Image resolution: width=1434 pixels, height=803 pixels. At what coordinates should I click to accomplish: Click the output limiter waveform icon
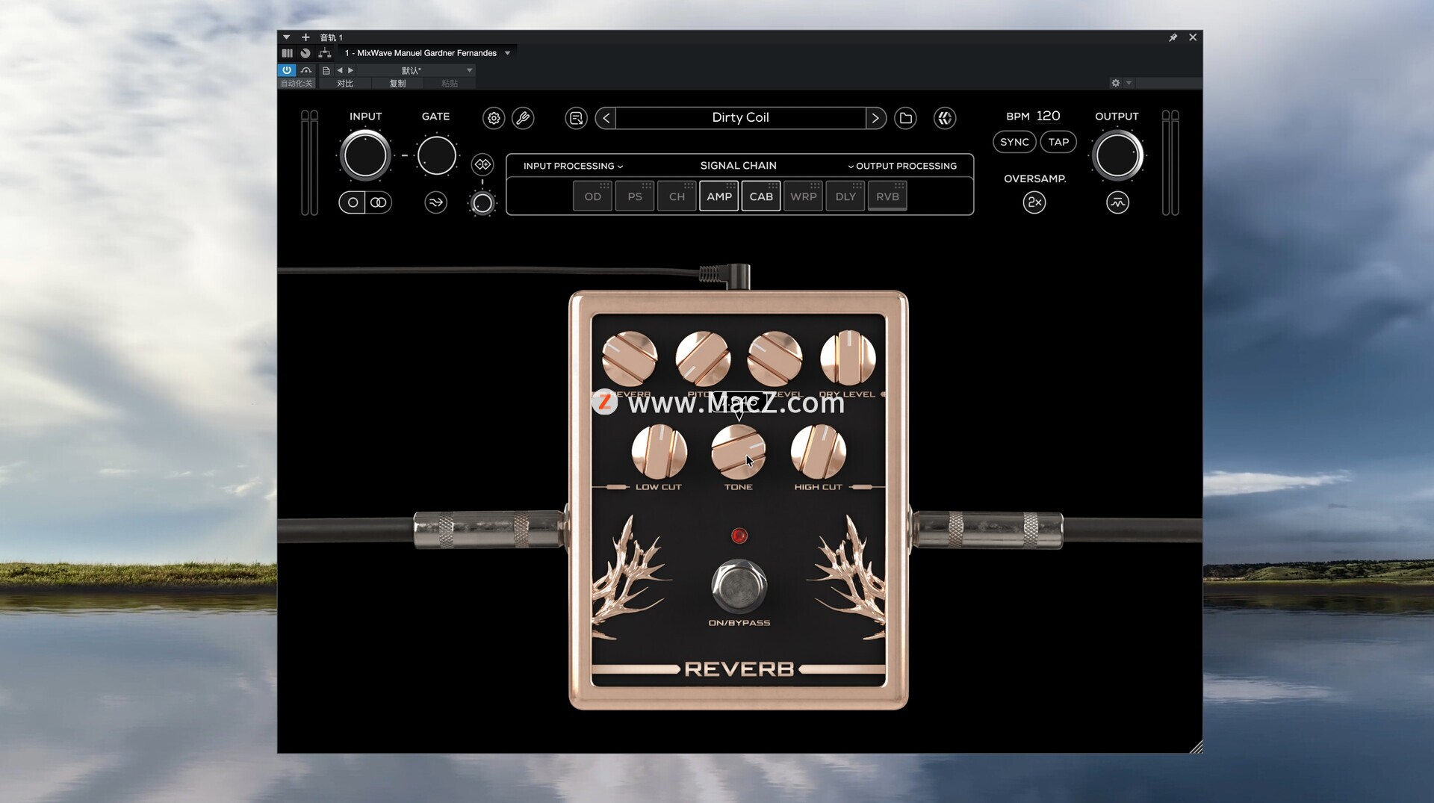click(x=1117, y=202)
